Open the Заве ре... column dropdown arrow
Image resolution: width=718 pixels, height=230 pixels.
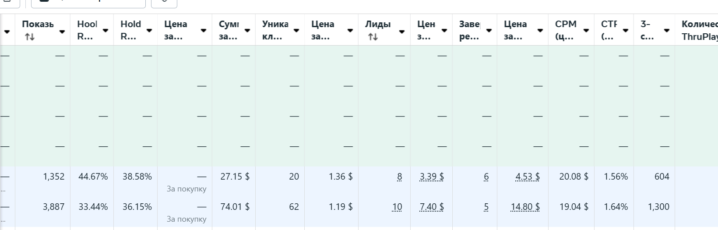point(489,30)
